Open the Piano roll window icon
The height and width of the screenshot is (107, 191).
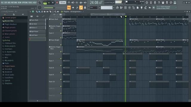click(x=121, y=8)
